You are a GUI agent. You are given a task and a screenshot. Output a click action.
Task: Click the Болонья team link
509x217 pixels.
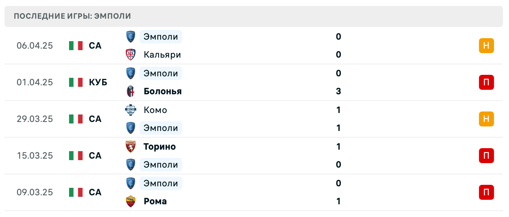[162, 91]
